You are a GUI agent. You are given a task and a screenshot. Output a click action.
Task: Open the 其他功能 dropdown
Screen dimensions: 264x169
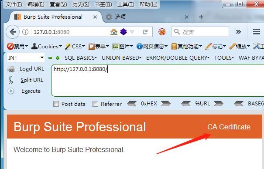(x=187, y=46)
